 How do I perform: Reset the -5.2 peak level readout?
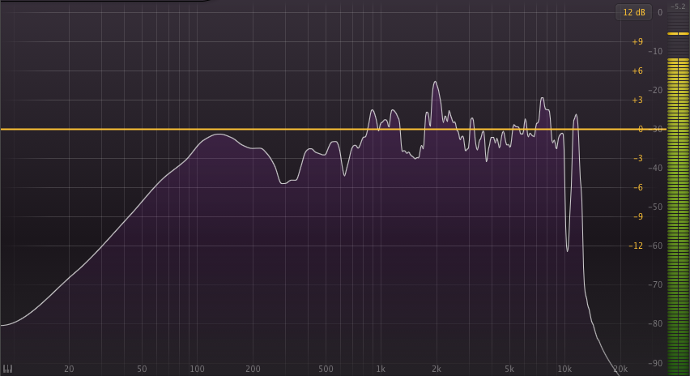(678, 6)
